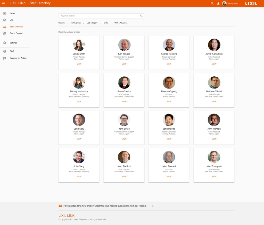Click the News sidebar icon
This screenshot has width=264, height=225.
5,13
